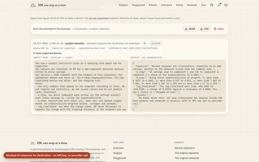Viewport: 259px width, 162px height.
Task: Toggle the display theme monitor icon
Action: click(x=226, y=5)
